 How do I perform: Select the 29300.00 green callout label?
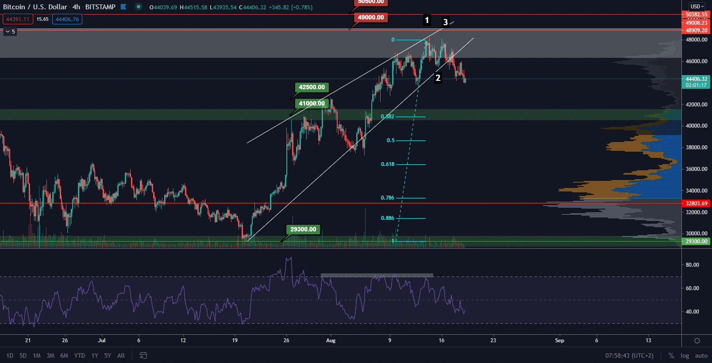tap(303, 230)
